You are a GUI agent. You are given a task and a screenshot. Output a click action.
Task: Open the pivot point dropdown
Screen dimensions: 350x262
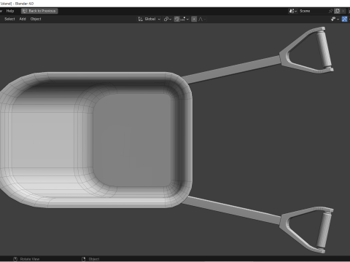pos(168,19)
